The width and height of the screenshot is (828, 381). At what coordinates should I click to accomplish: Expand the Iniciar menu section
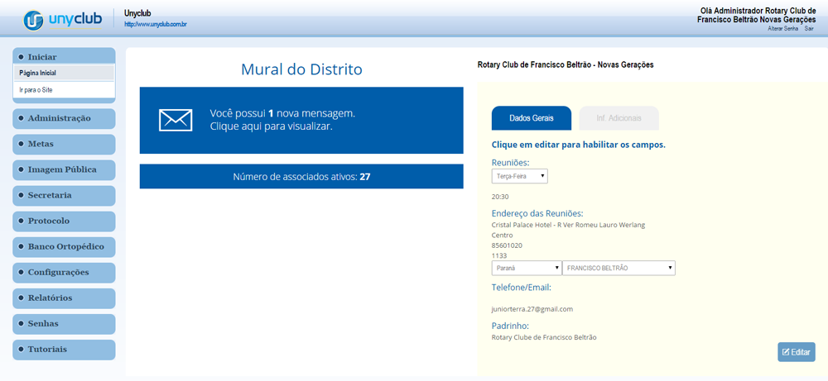coord(64,56)
